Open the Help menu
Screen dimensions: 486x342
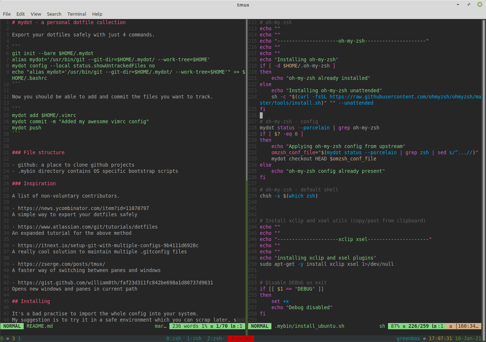97,14
